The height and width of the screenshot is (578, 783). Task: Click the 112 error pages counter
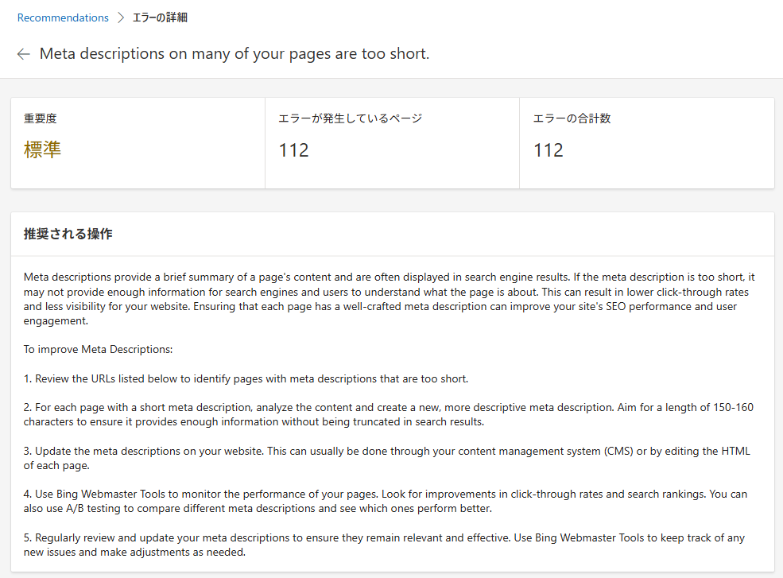tap(293, 149)
